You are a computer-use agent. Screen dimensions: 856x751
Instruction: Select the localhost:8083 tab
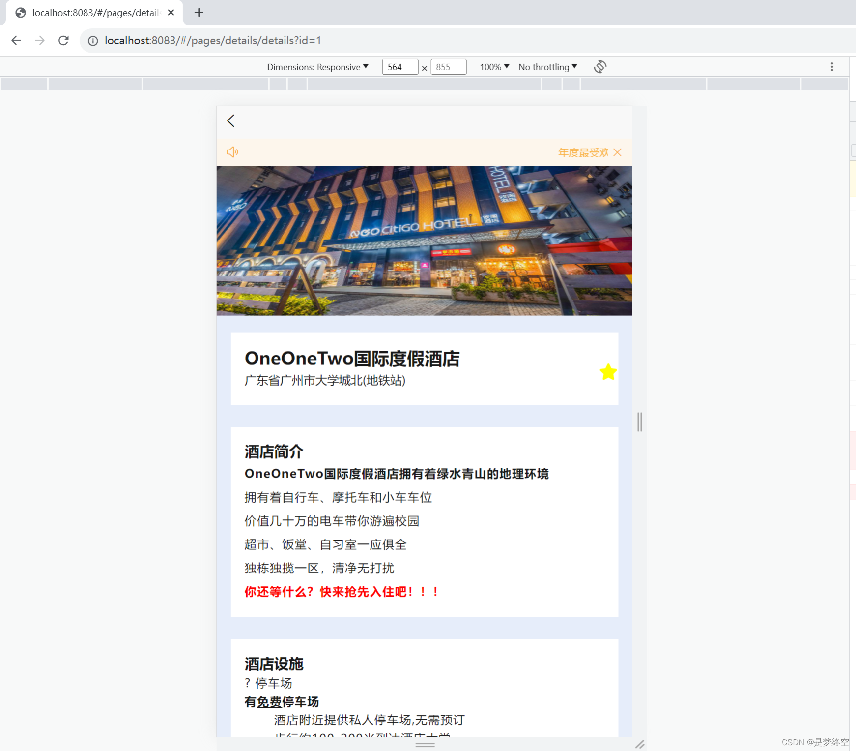point(94,13)
